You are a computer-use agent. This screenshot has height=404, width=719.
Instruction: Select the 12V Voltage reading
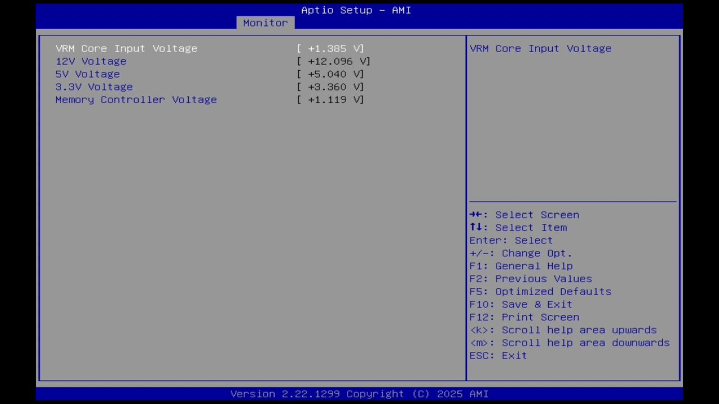click(x=90, y=61)
